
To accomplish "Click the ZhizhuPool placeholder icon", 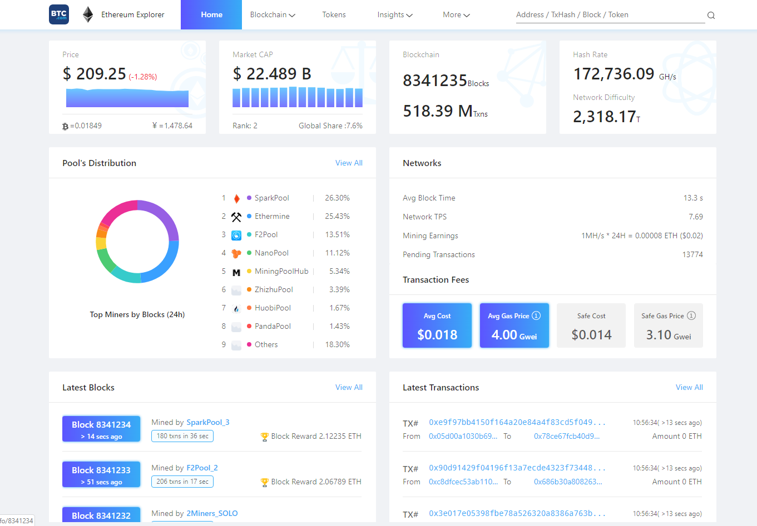I will pos(236,290).
